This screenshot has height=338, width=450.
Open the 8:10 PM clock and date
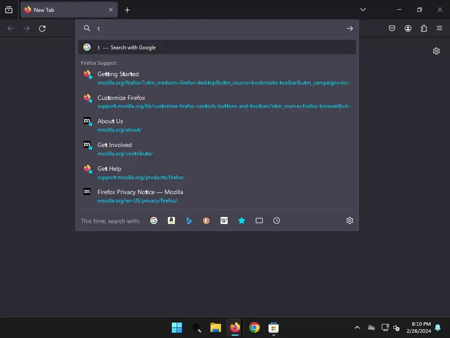419,327
